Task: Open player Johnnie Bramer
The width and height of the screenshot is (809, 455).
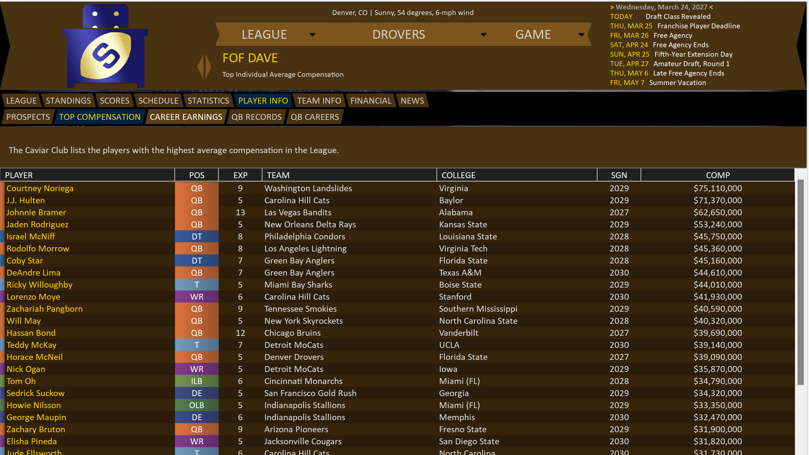Action: coord(36,212)
